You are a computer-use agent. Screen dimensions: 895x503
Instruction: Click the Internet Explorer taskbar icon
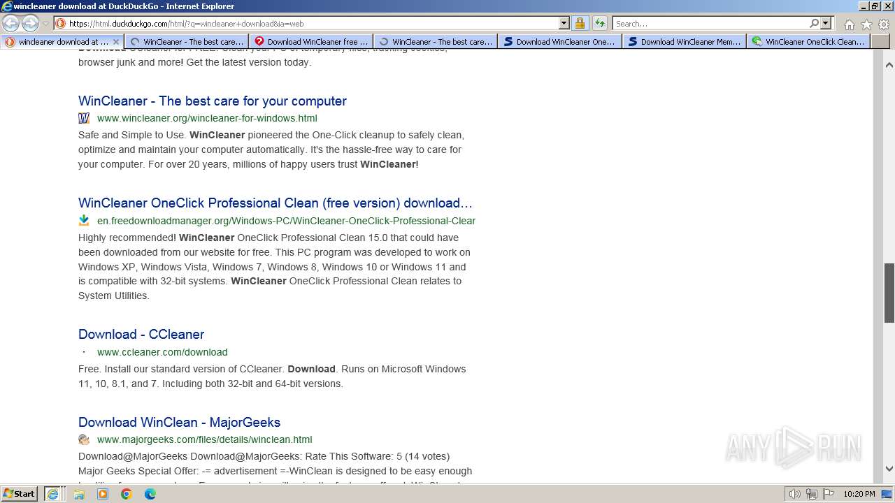click(x=52, y=493)
